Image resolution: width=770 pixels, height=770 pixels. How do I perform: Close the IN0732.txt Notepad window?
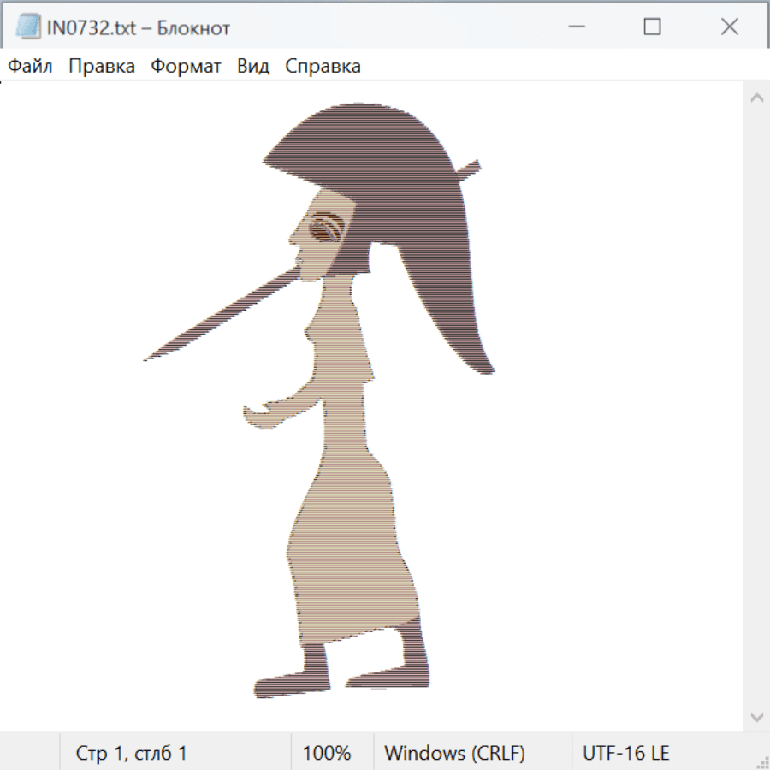point(729,27)
